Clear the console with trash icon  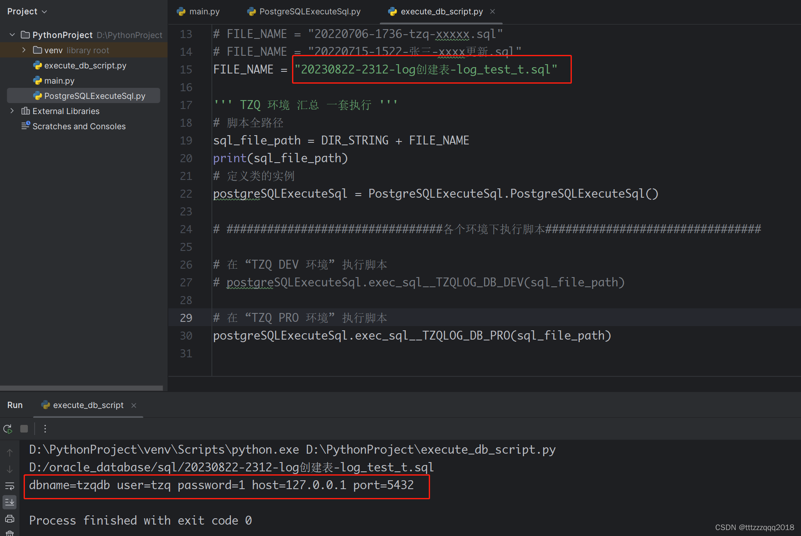(x=10, y=533)
